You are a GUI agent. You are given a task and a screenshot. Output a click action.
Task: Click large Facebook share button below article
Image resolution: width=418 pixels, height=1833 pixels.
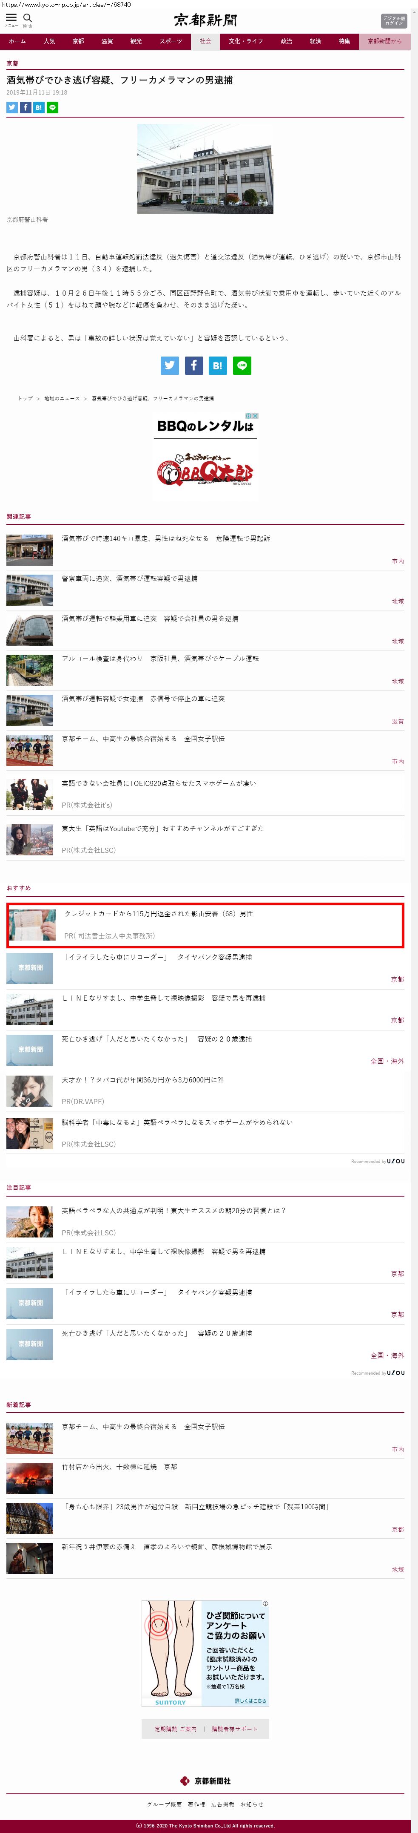(x=193, y=365)
